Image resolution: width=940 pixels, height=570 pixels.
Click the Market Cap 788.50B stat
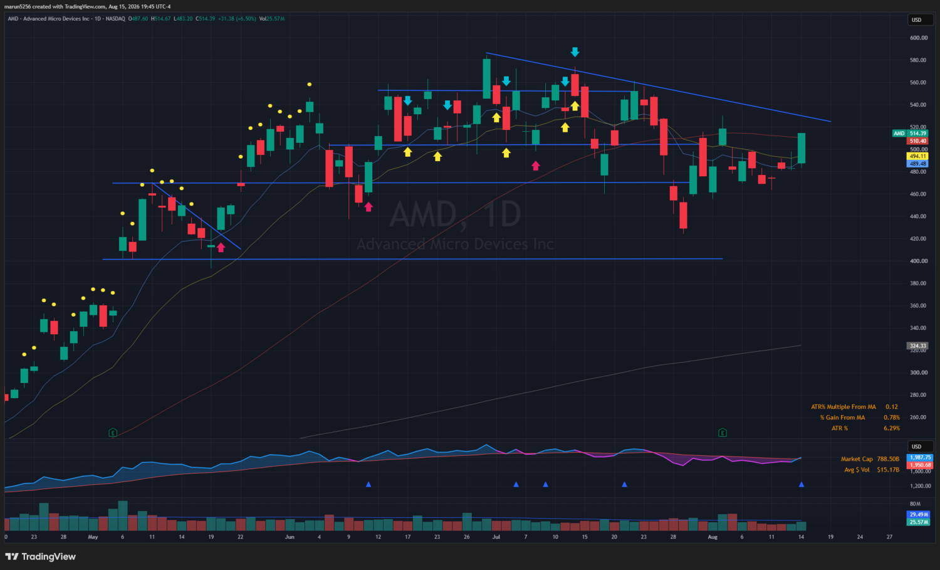coord(870,459)
